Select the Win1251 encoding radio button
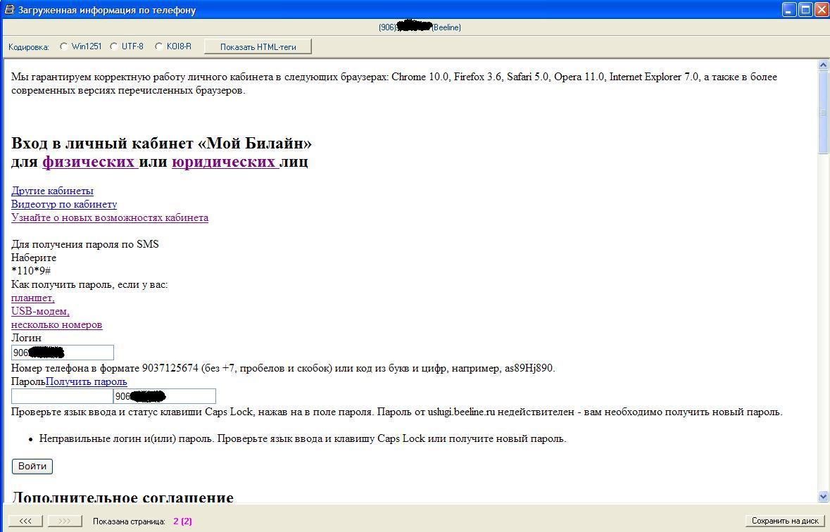This screenshot has width=830, height=532. click(x=63, y=46)
